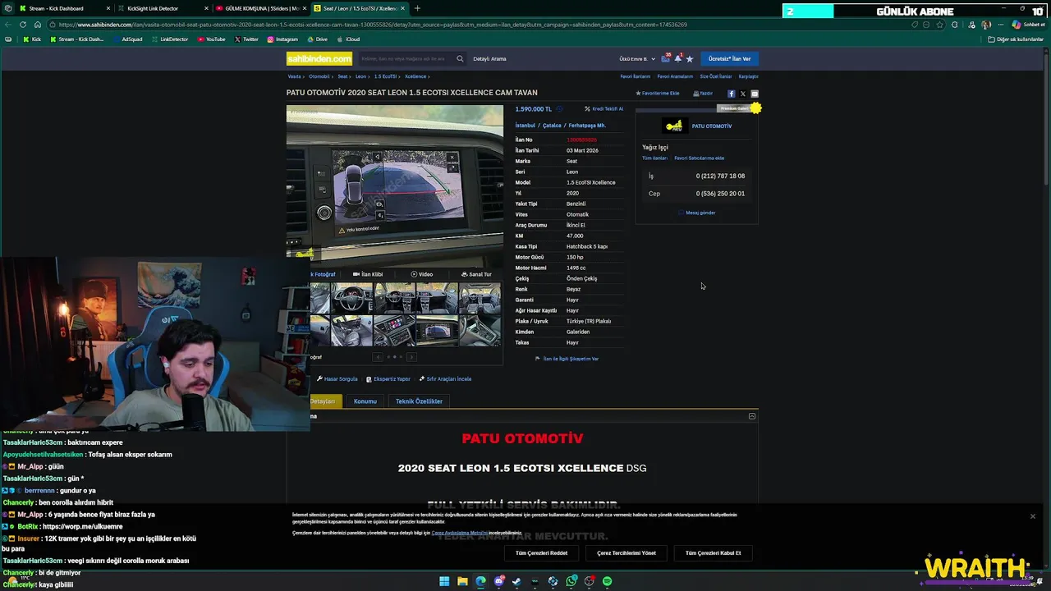This screenshot has height=591, width=1051.
Task: Open Ekspertiz Yaptır link
Action: pos(388,379)
